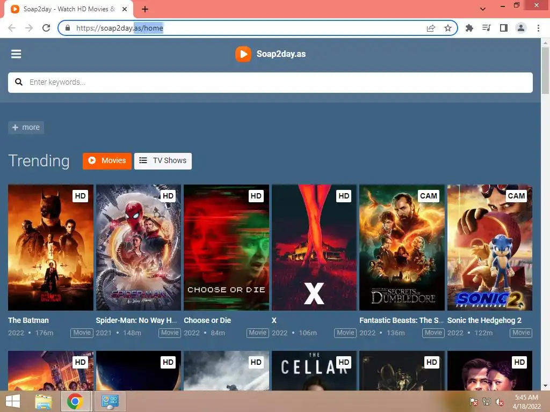Go back with browser back arrow
This screenshot has width=550, height=412.
(12, 28)
